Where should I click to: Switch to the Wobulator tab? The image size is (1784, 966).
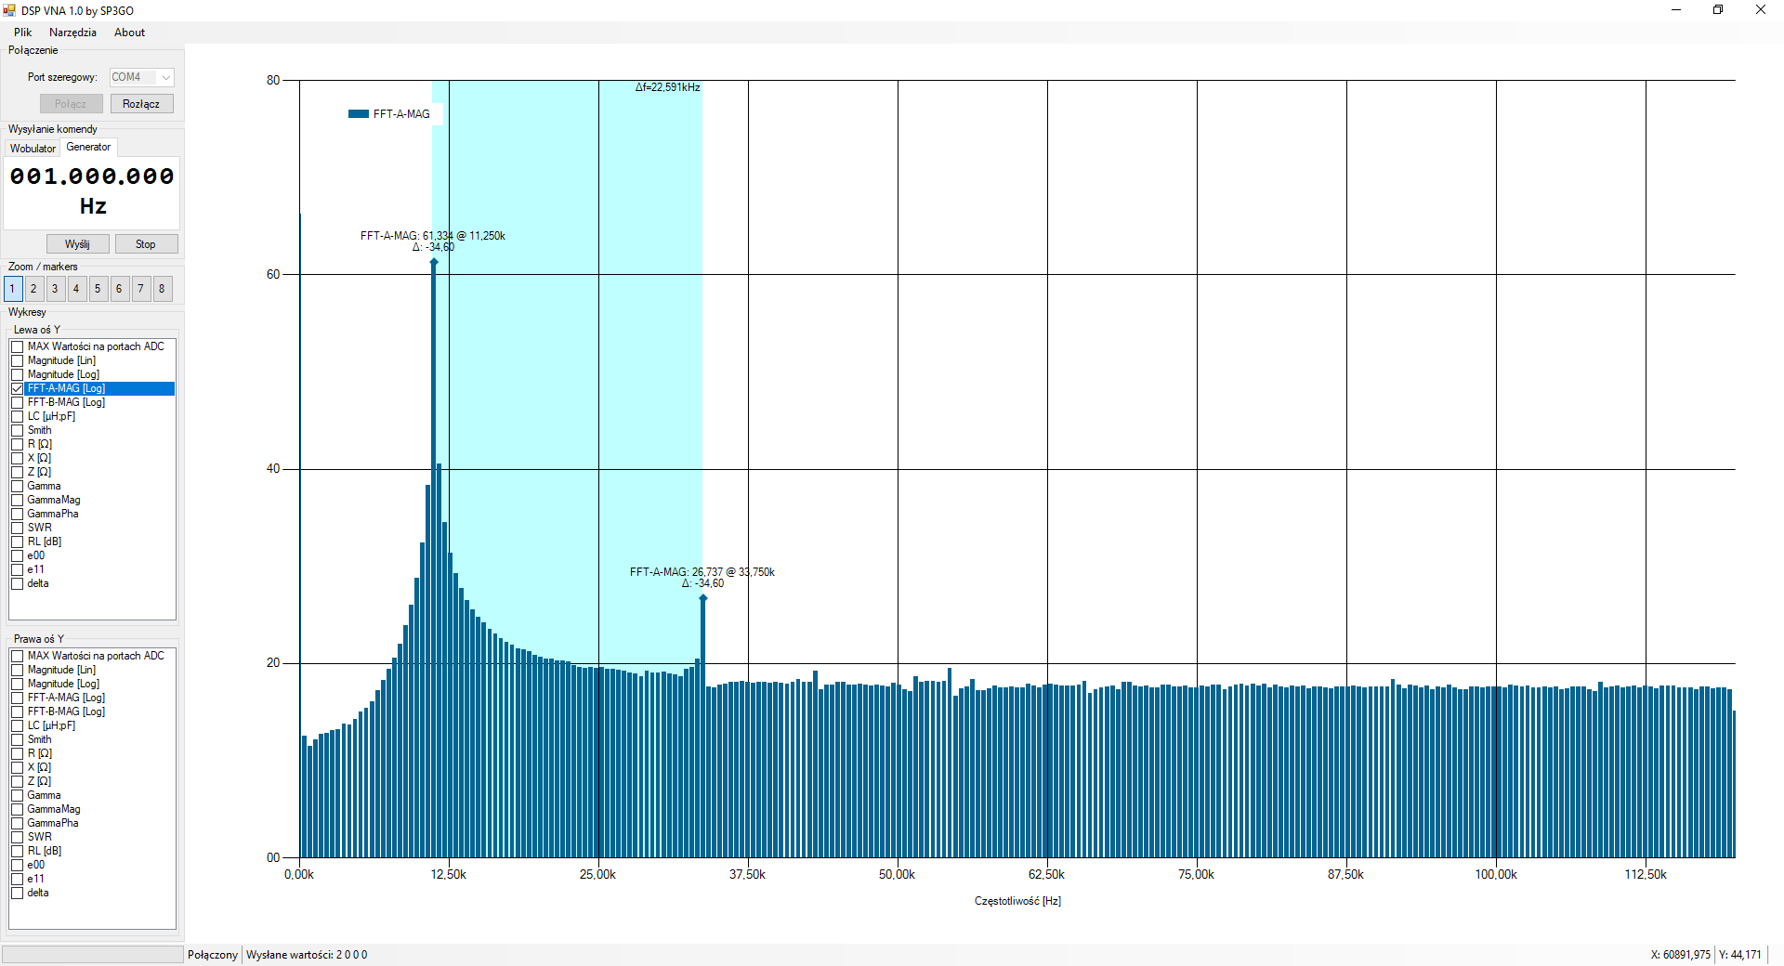[33, 149]
